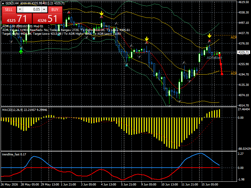Select the yellow down arrow above 4 Jun 13:00
The height and width of the screenshot is (188, 251).
(x=101, y=13)
